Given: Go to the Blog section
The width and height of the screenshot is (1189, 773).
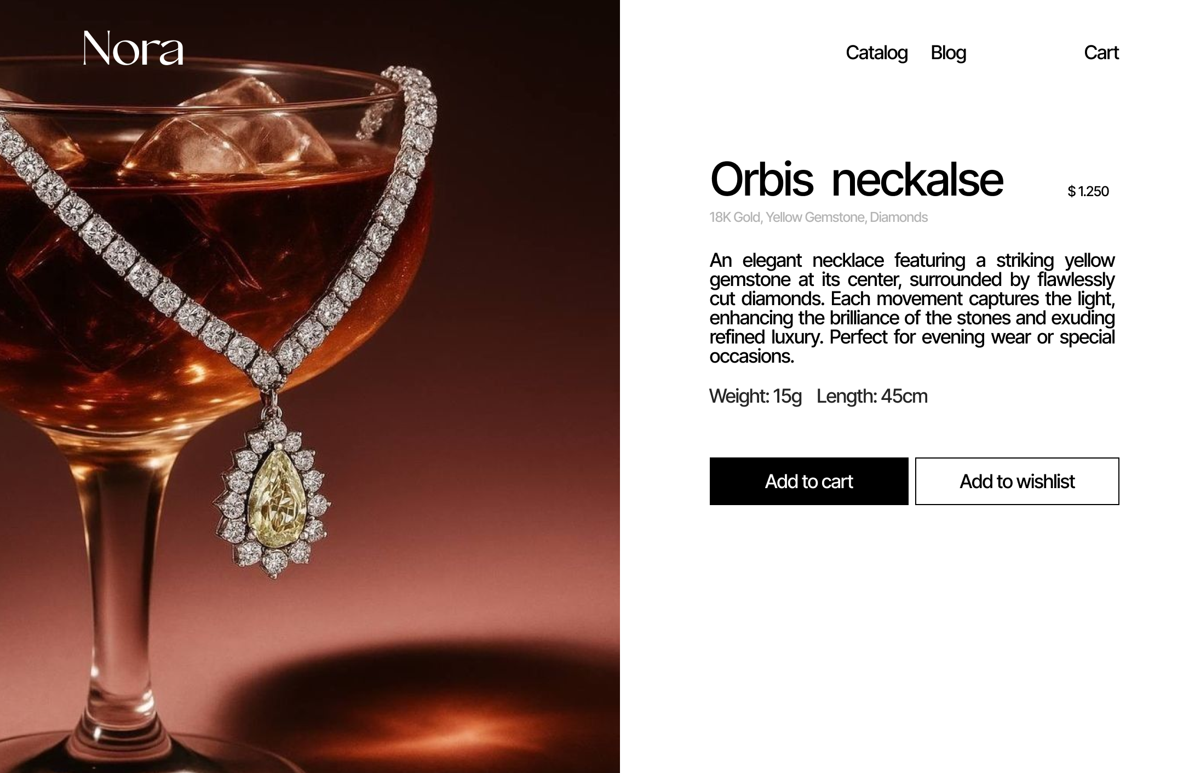Looking at the screenshot, I should click(948, 53).
